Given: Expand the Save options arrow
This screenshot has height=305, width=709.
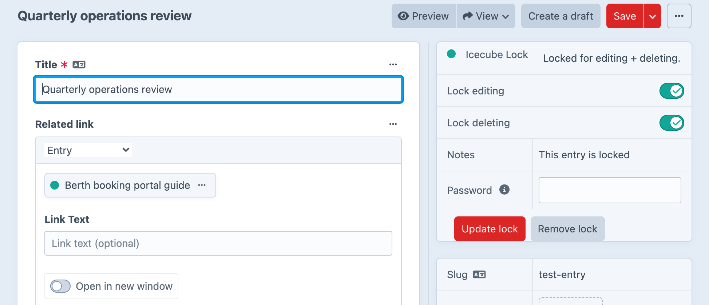Looking at the screenshot, I should [653, 16].
